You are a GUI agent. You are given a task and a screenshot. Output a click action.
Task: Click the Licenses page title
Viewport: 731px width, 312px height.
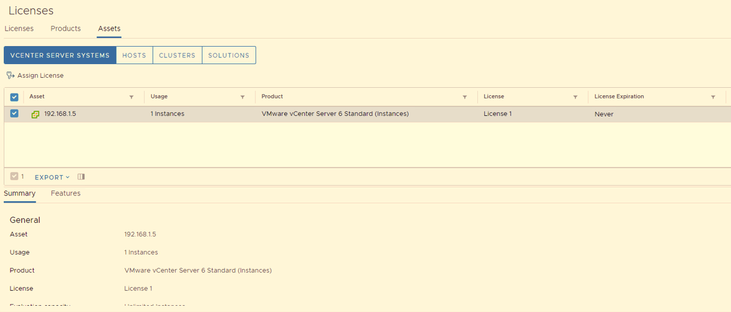31,10
